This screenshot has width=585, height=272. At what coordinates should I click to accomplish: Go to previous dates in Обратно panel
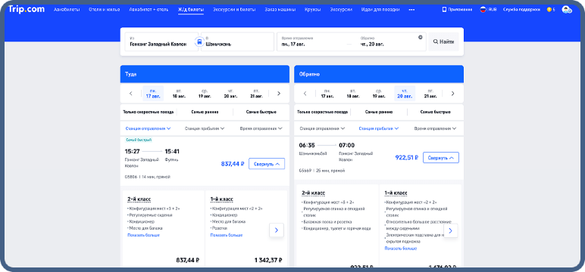pyautogui.click(x=305, y=94)
